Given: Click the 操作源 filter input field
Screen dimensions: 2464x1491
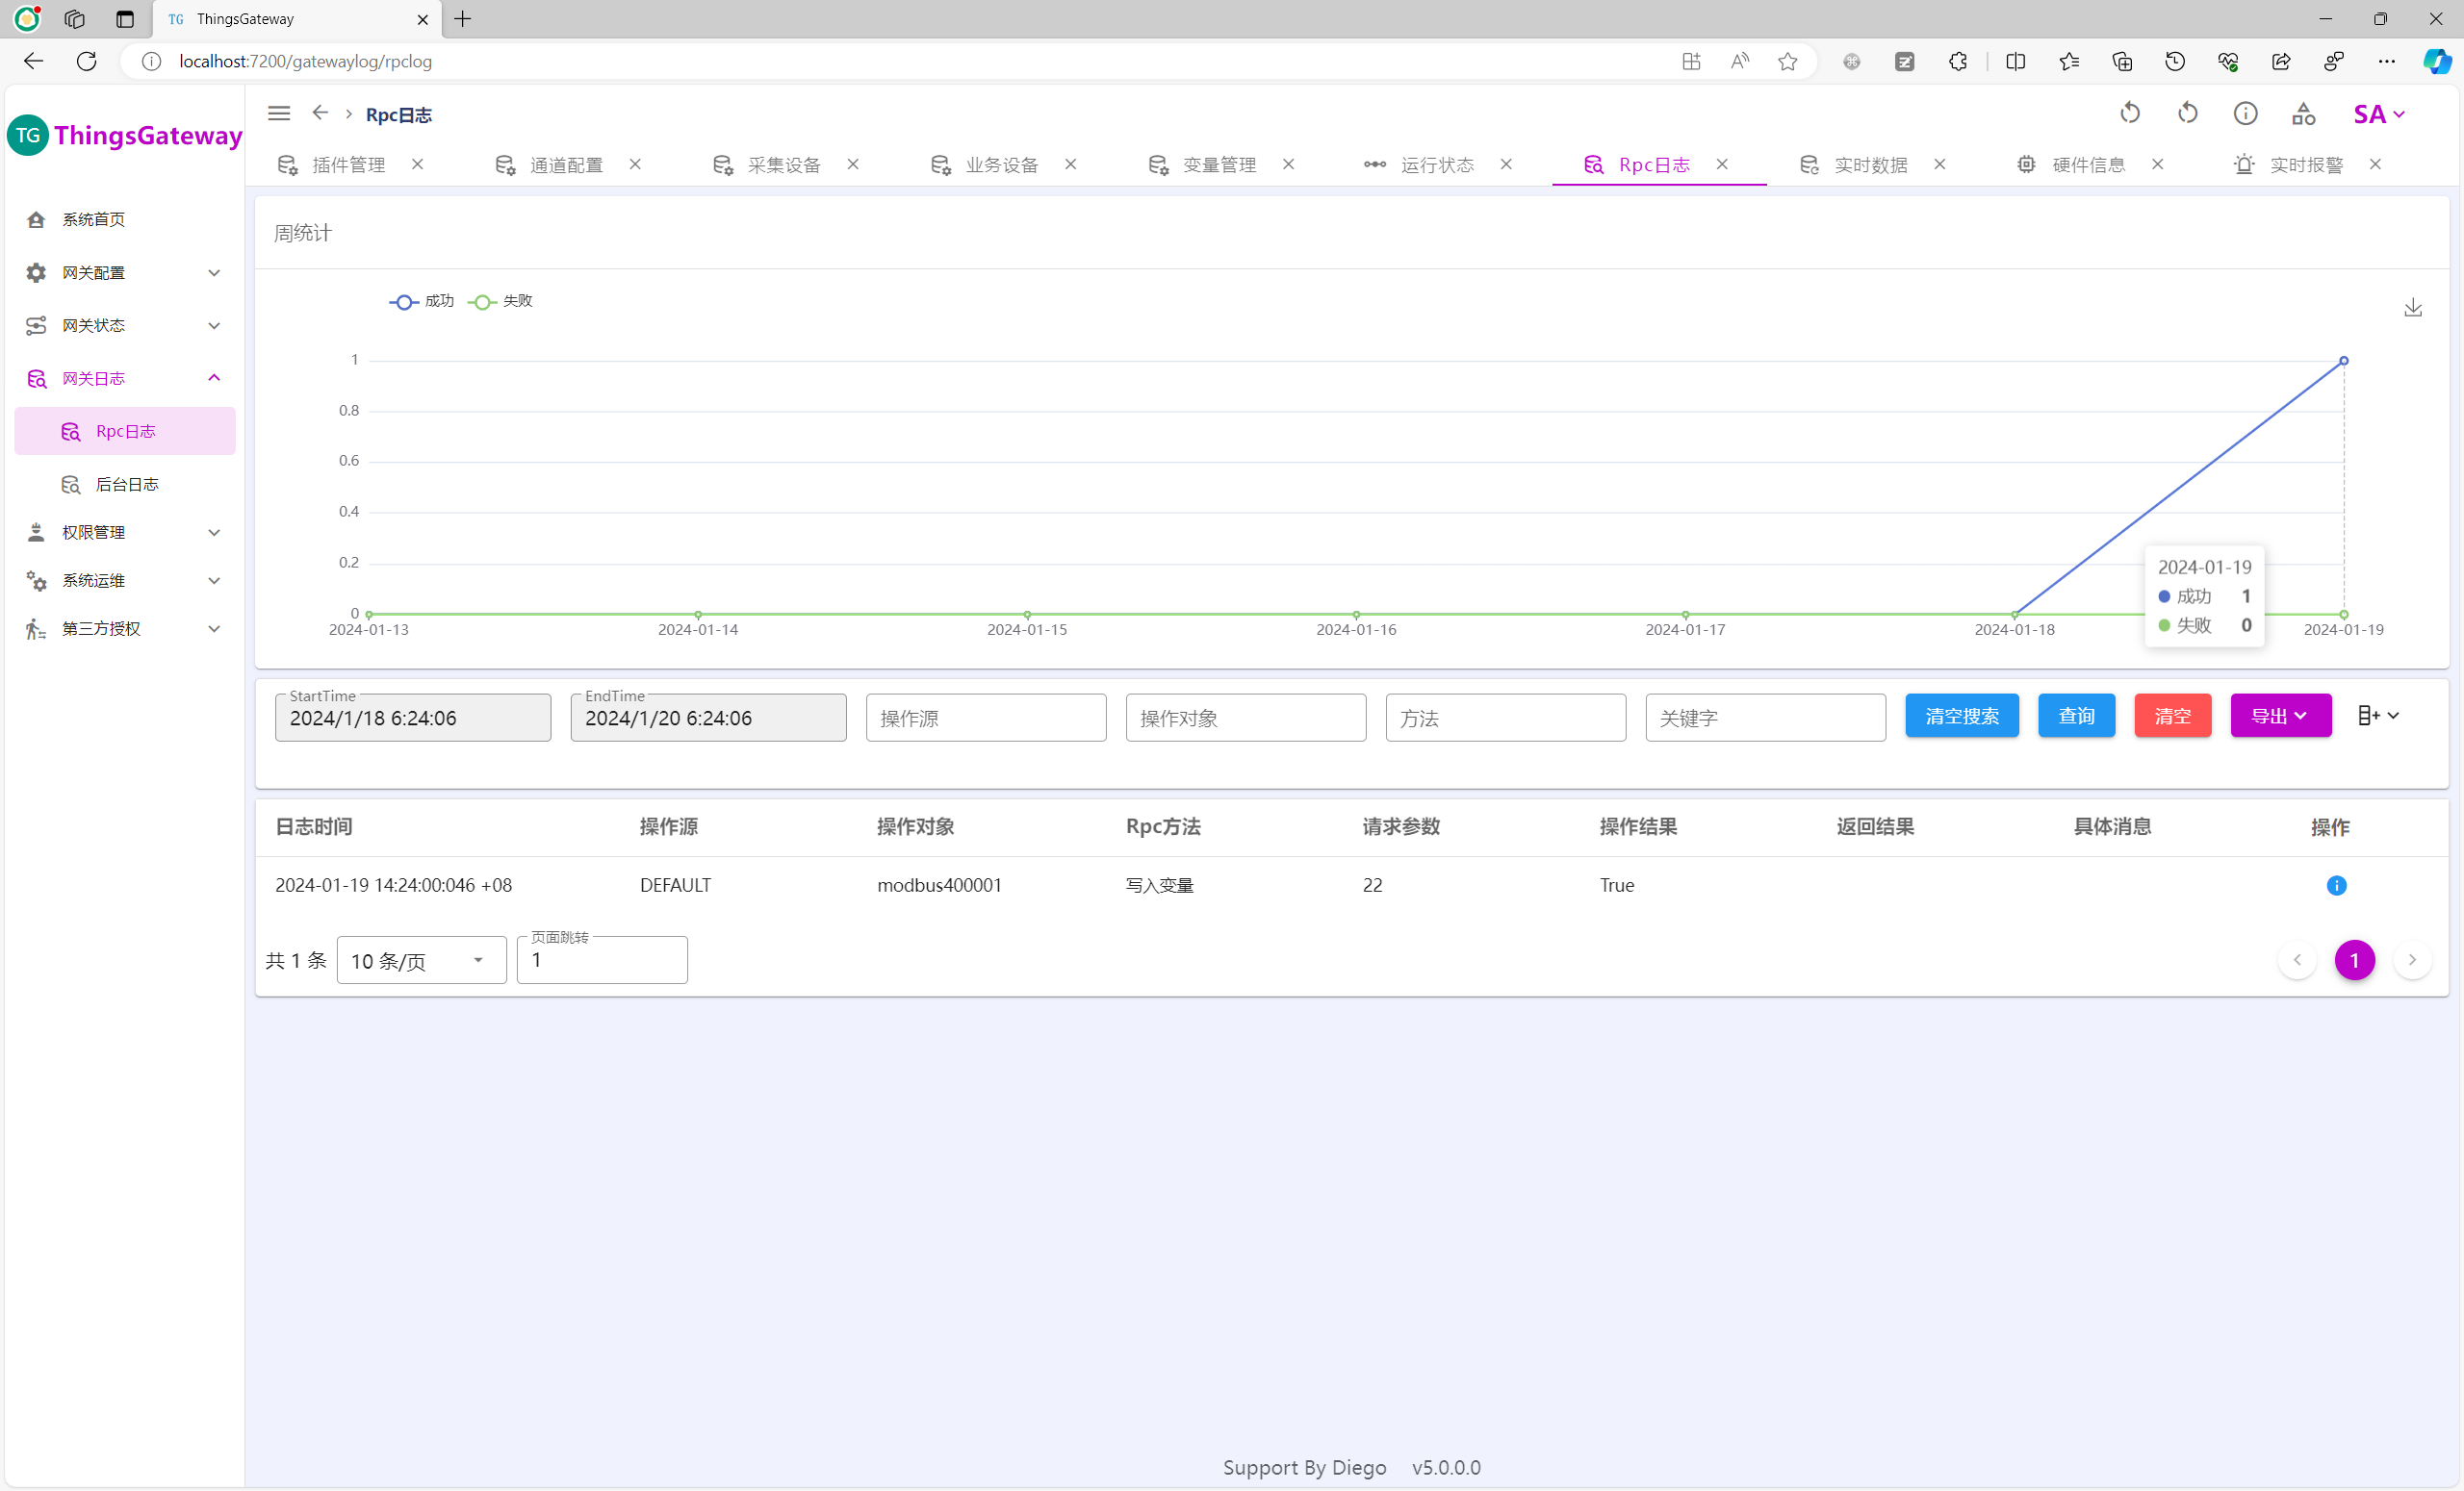Looking at the screenshot, I should coord(985,719).
